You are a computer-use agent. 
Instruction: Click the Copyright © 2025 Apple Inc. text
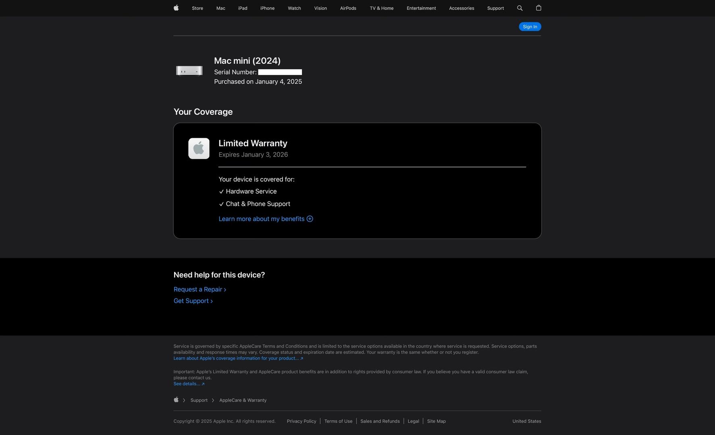(224, 421)
